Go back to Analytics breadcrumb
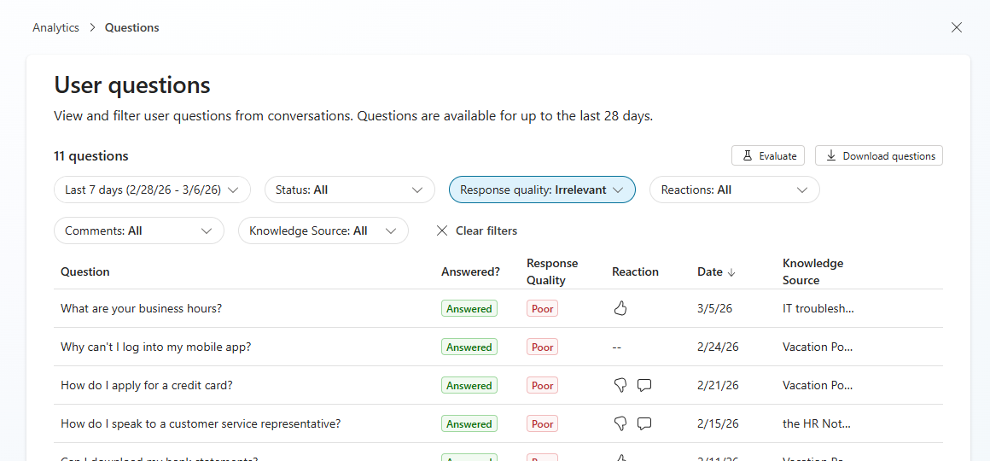 55,27
